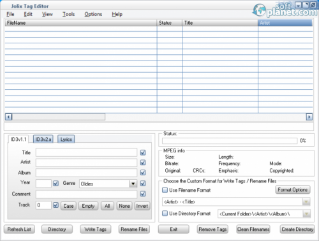Screen dimensions: 319x241
Task: Toggle the Track field checkbox
Action: coord(56,205)
